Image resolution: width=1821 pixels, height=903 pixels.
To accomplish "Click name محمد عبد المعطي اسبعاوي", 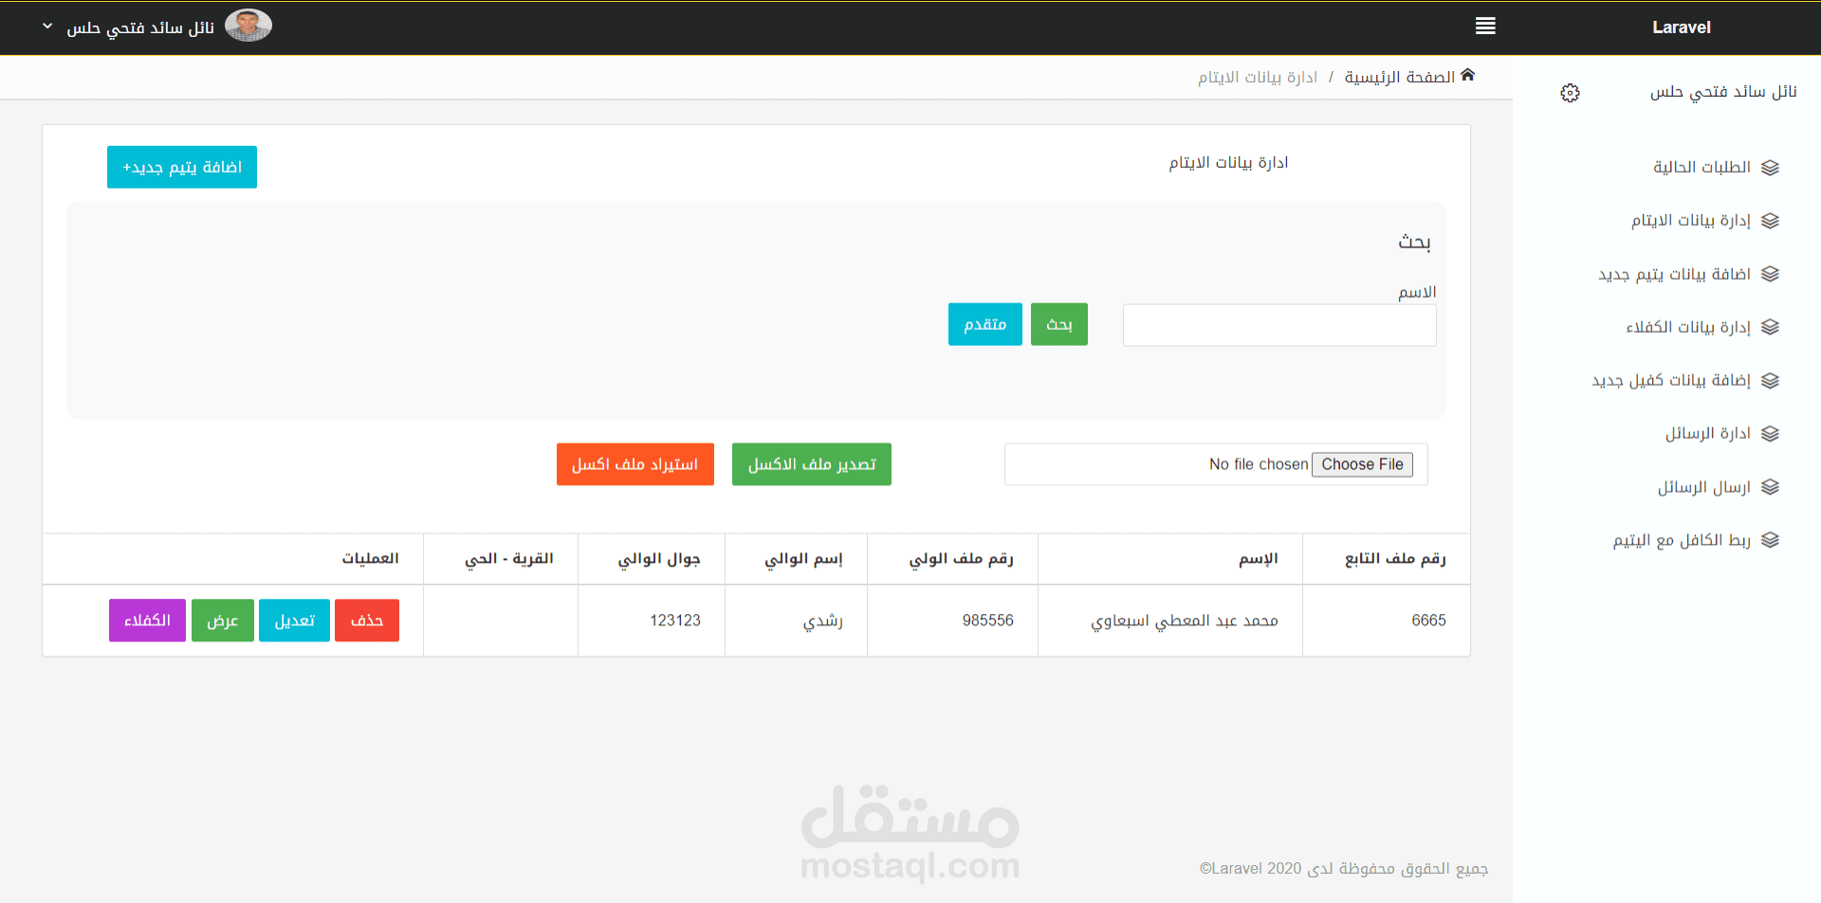I will tap(1185, 621).
